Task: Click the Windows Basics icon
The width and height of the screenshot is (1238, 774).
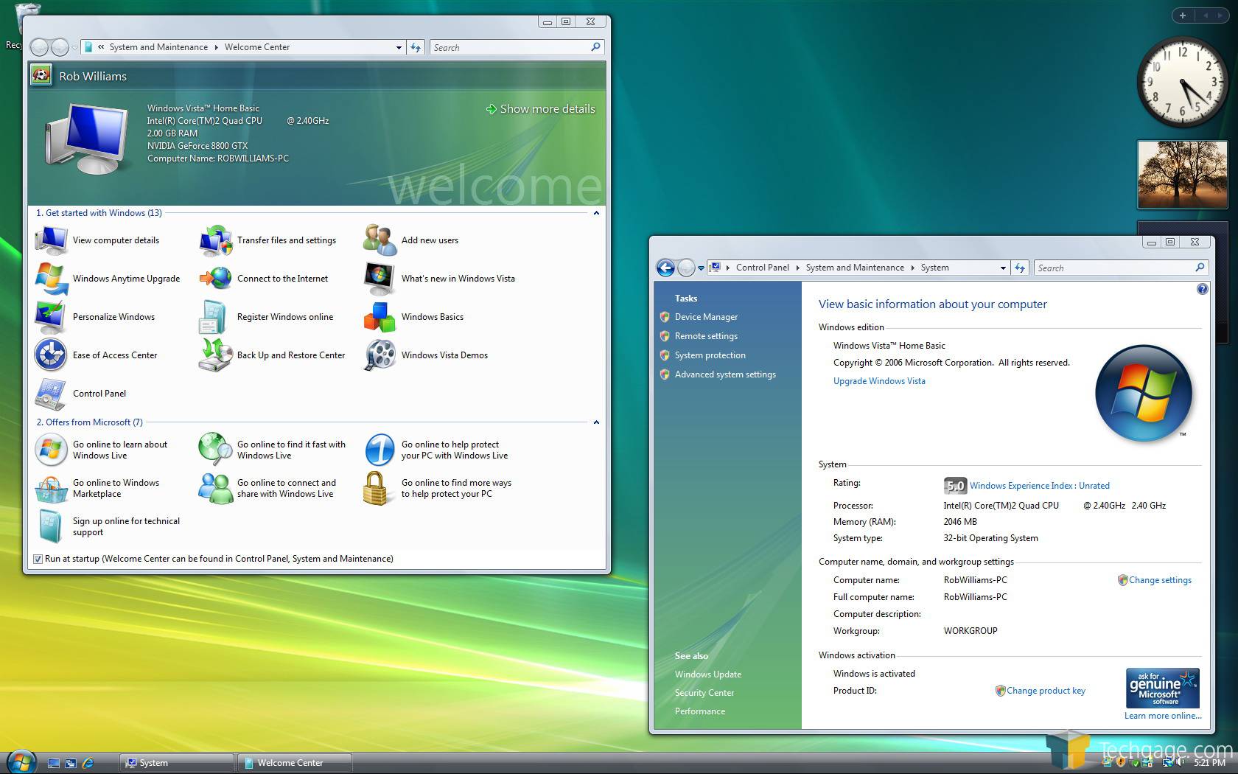Action: pyautogui.click(x=380, y=317)
